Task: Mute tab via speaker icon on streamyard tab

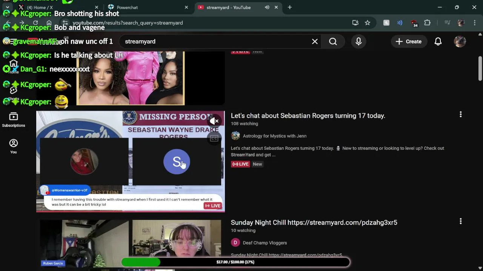Action: click(267, 7)
